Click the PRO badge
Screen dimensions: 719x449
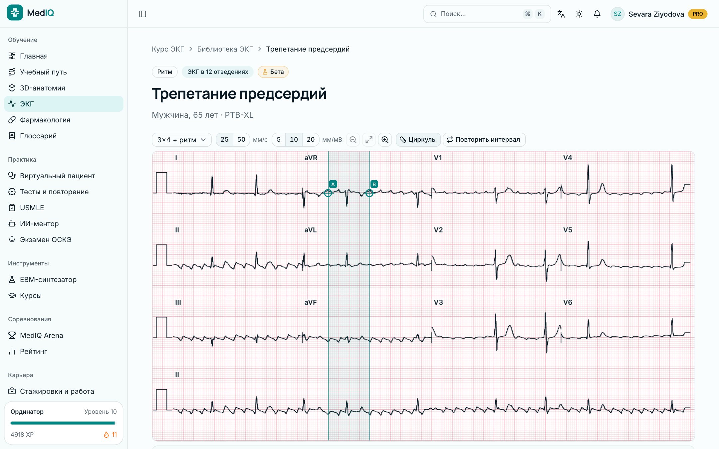coord(698,14)
